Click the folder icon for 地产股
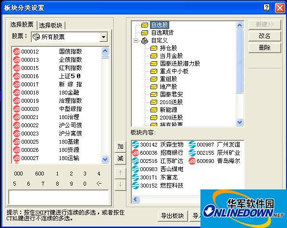The image size is (287, 228). pyautogui.click(x=154, y=87)
